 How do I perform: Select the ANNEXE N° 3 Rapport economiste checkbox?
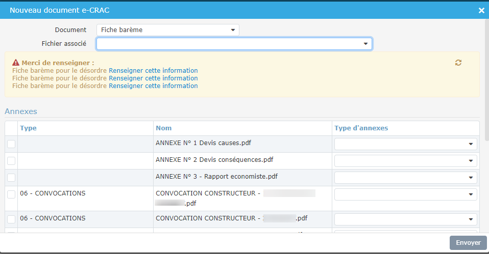point(11,178)
